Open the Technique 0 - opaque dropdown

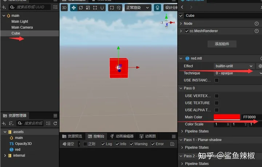[x=238, y=73]
